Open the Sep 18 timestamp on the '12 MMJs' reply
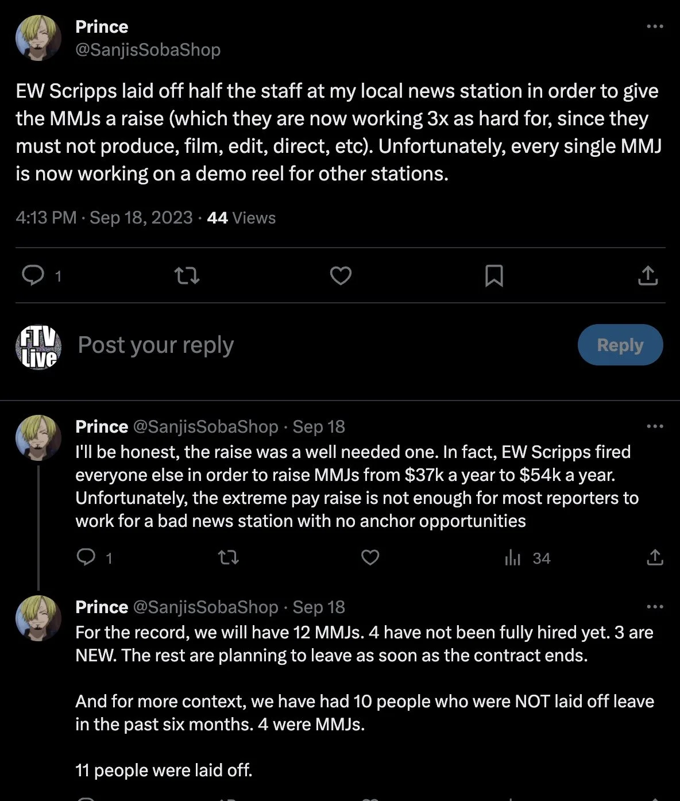The height and width of the screenshot is (801, 680). 319,607
